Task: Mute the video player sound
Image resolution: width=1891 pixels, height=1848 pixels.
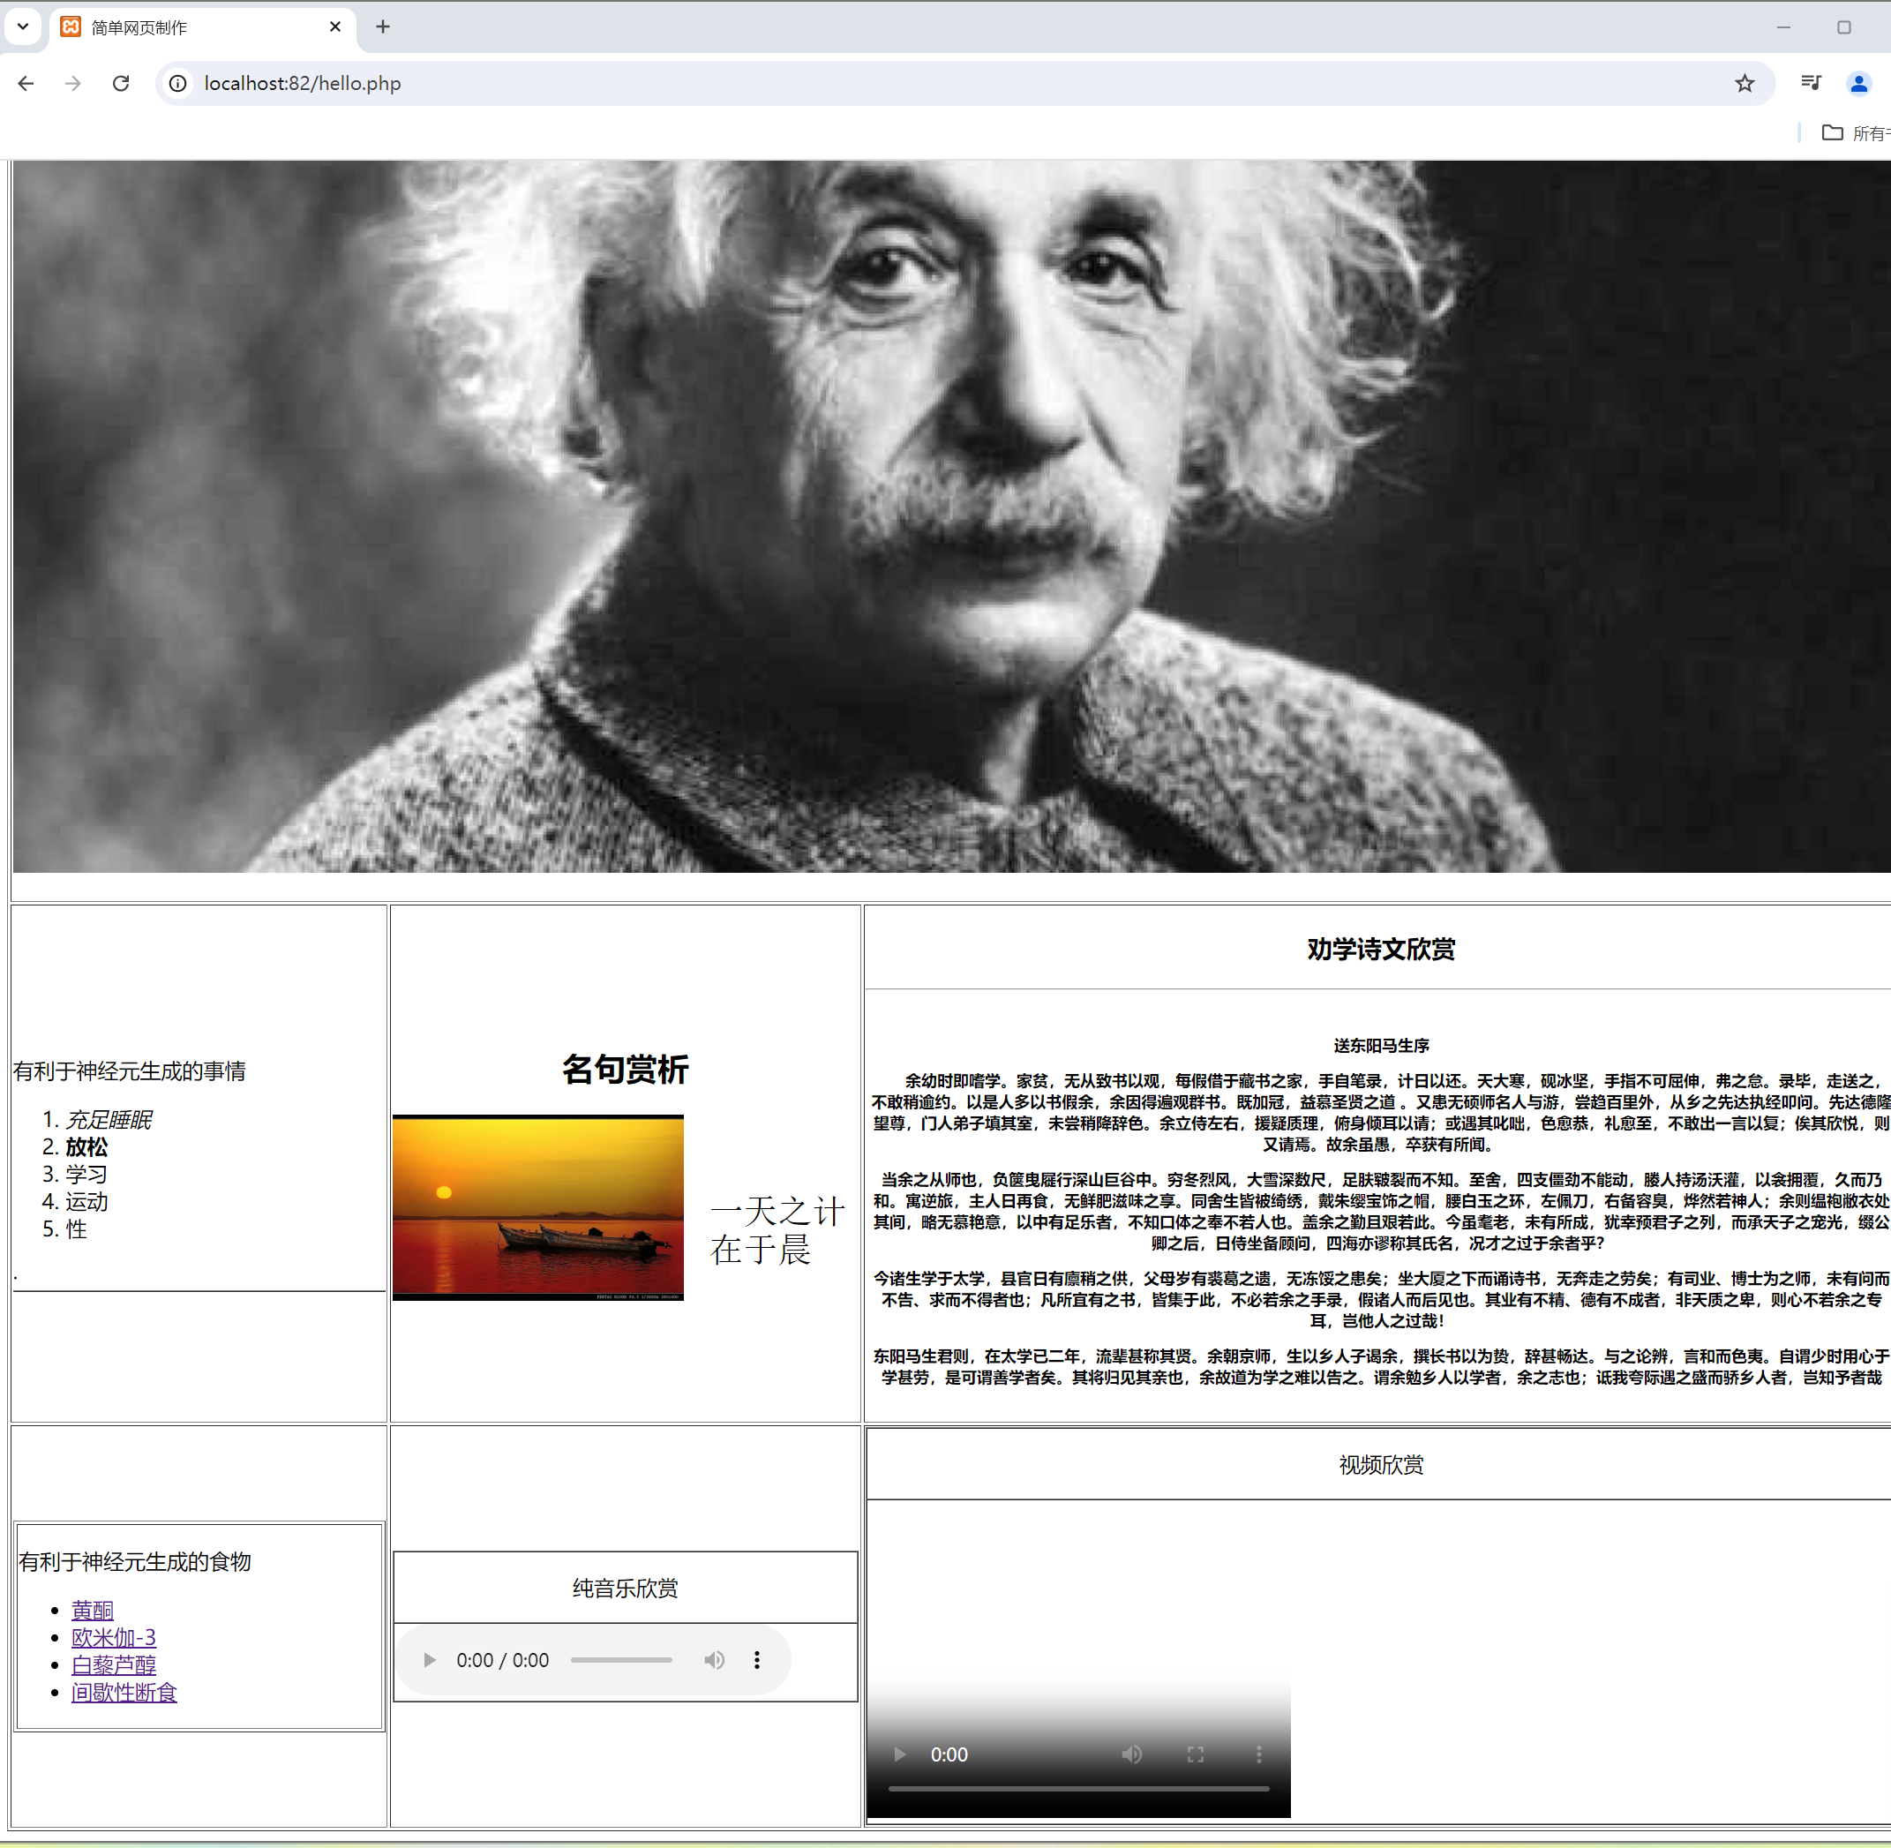Action: tap(1131, 1754)
